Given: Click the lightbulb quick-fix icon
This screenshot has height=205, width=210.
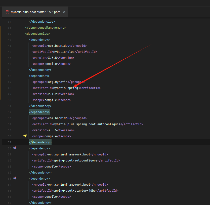Looking at the screenshot, I should point(25,136).
